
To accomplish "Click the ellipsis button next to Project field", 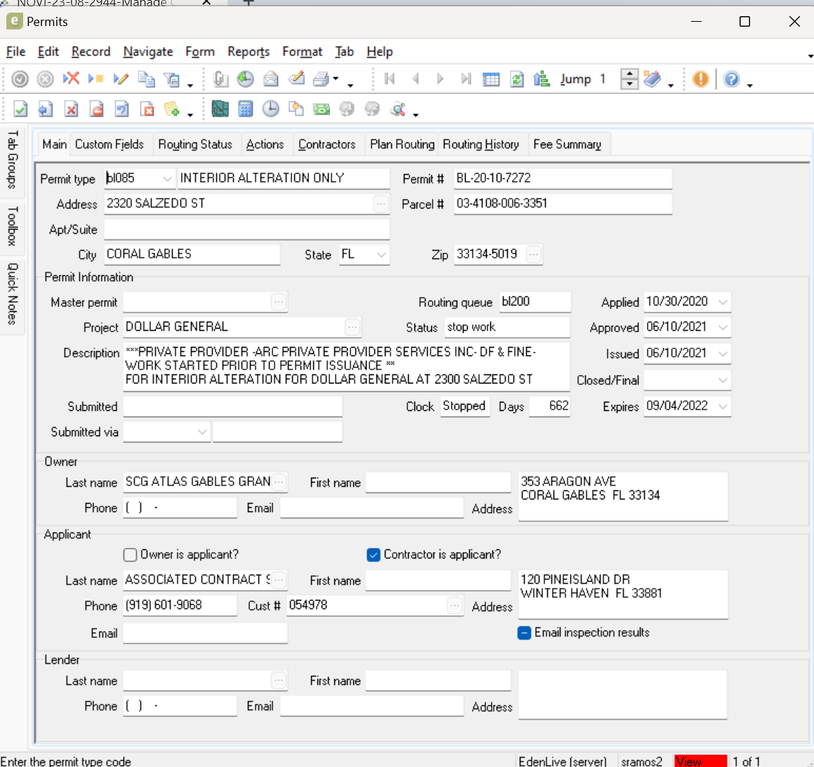I will 353,327.
